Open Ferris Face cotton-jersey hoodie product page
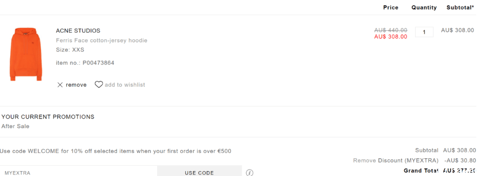The width and height of the screenshot is (482, 176). click(101, 40)
